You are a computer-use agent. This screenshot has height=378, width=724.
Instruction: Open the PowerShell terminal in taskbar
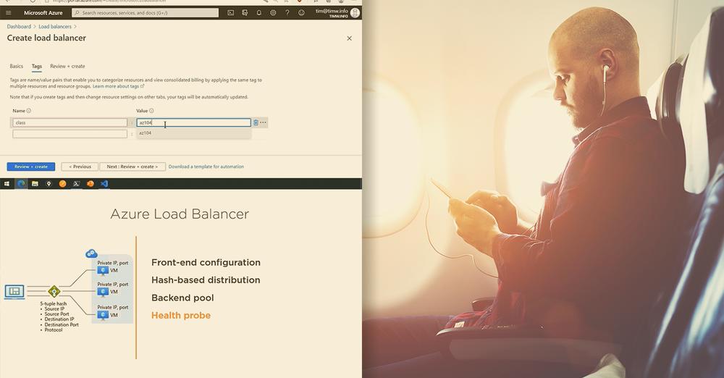tap(77, 184)
